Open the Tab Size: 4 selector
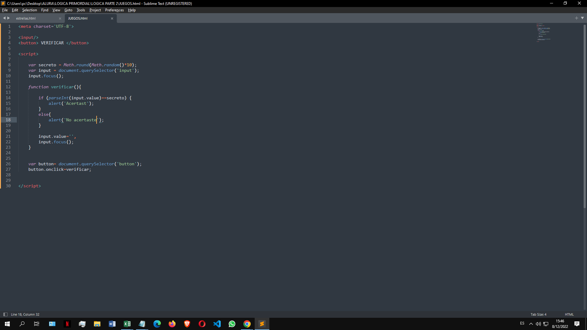The height and width of the screenshot is (330, 587). point(538,314)
